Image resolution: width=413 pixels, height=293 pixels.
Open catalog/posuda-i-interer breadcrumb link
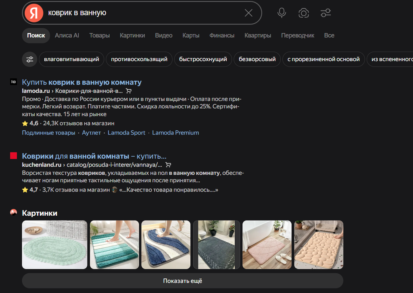click(x=114, y=165)
